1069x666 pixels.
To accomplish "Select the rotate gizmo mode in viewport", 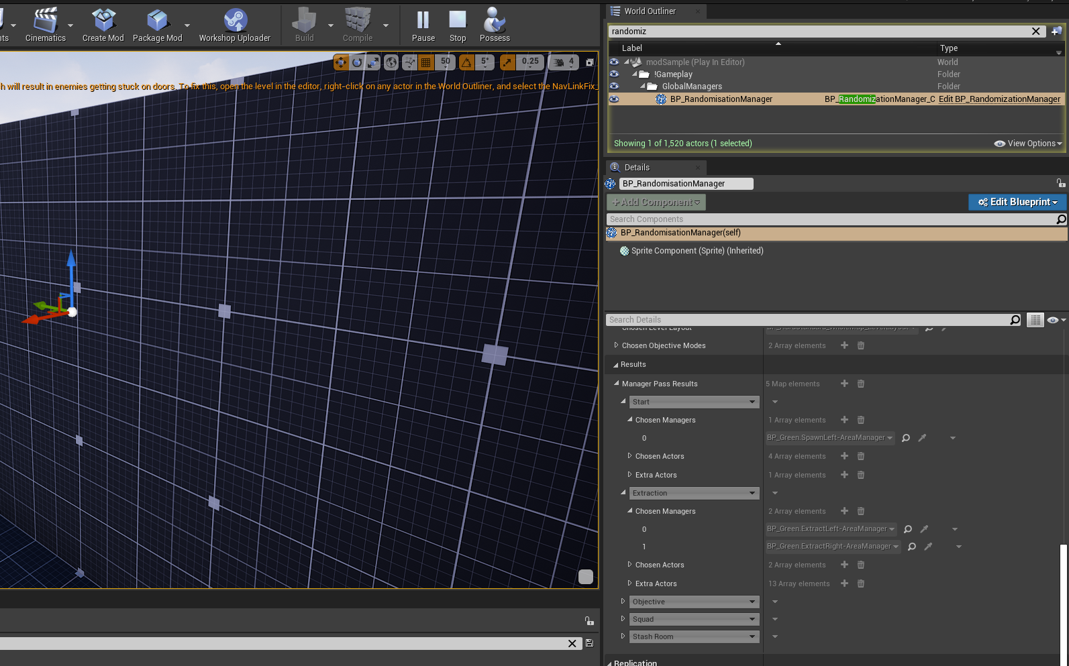I will pyautogui.click(x=357, y=62).
